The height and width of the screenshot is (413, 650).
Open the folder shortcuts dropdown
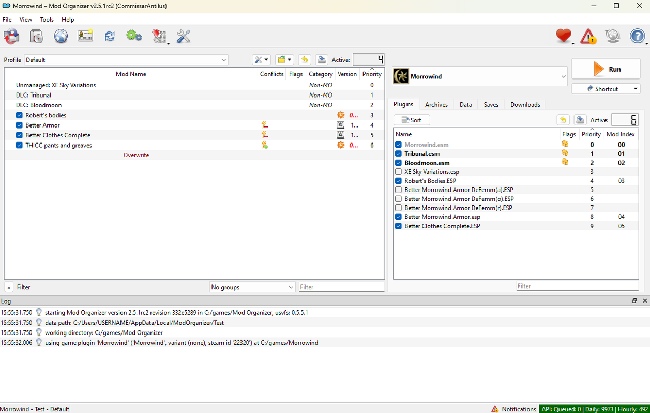coord(284,60)
